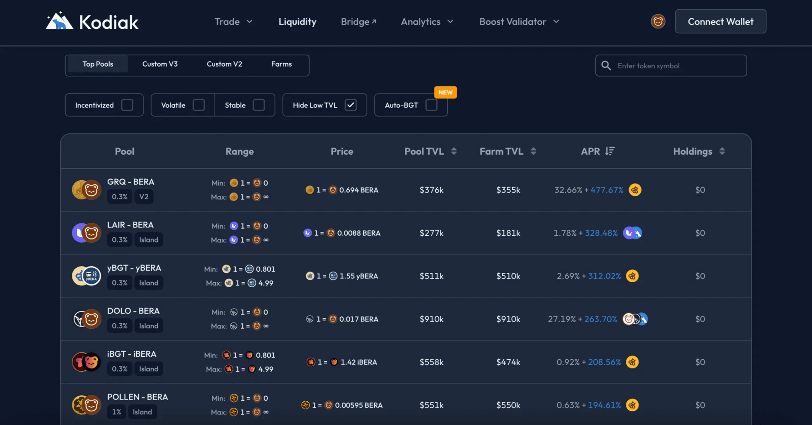The image size is (812, 425).
Task: Switch to the Custom V2 tab
Action: click(x=225, y=64)
